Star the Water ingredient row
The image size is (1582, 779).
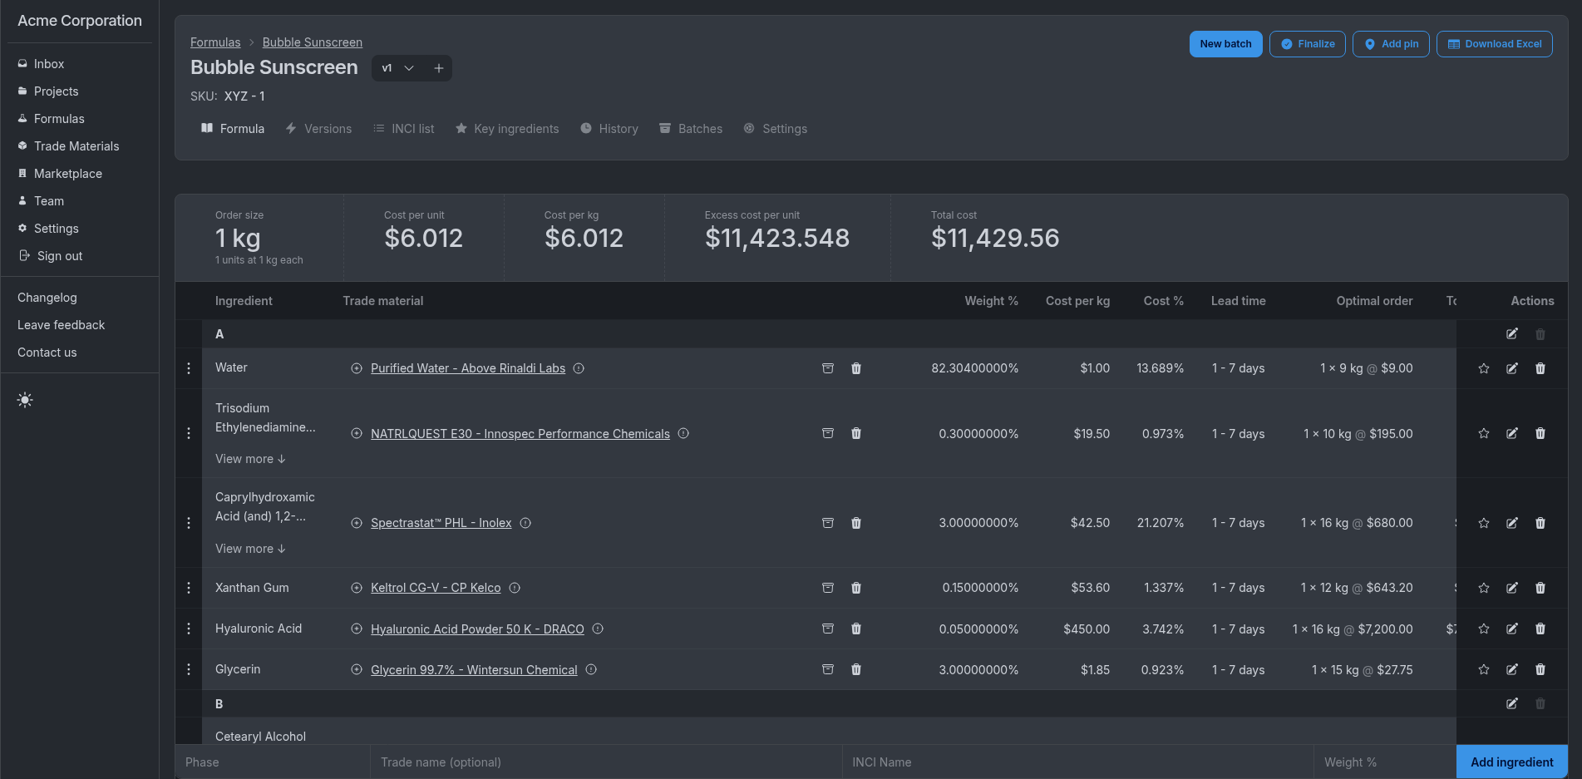click(1484, 368)
